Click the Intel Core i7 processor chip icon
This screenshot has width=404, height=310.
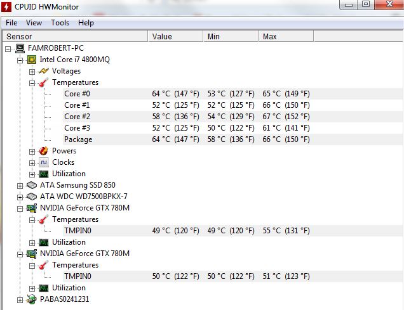coord(32,60)
